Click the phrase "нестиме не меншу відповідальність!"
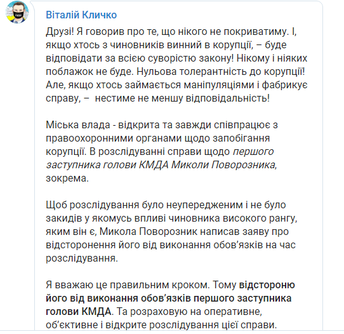344x334 pixels. click(182, 98)
